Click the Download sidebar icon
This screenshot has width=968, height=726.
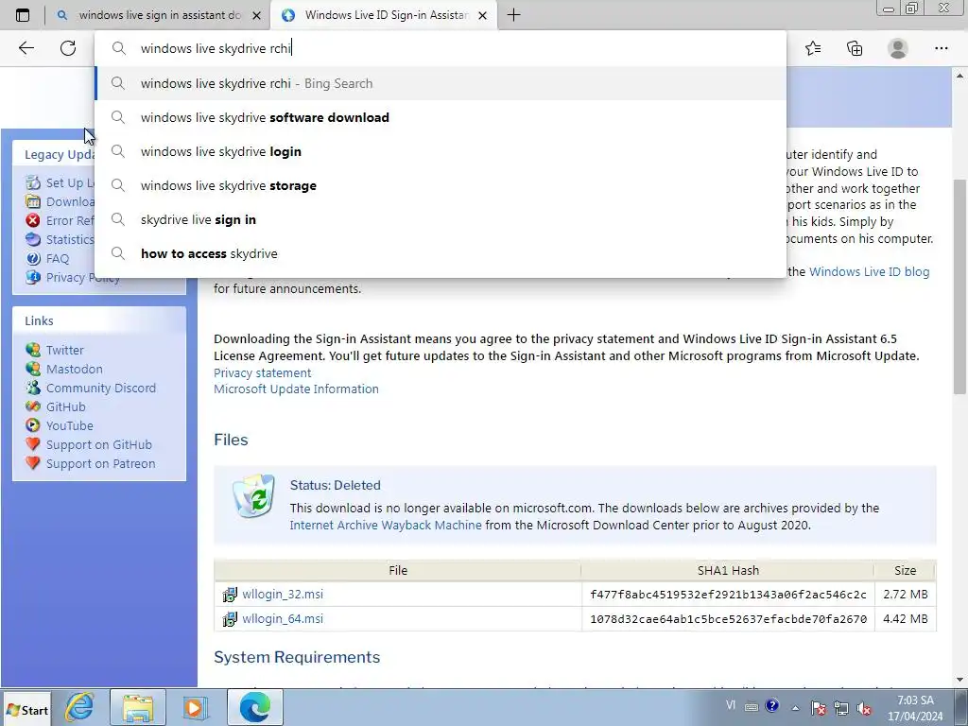(x=33, y=201)
